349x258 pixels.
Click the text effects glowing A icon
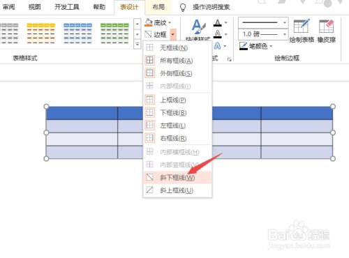tap(217, 46)
